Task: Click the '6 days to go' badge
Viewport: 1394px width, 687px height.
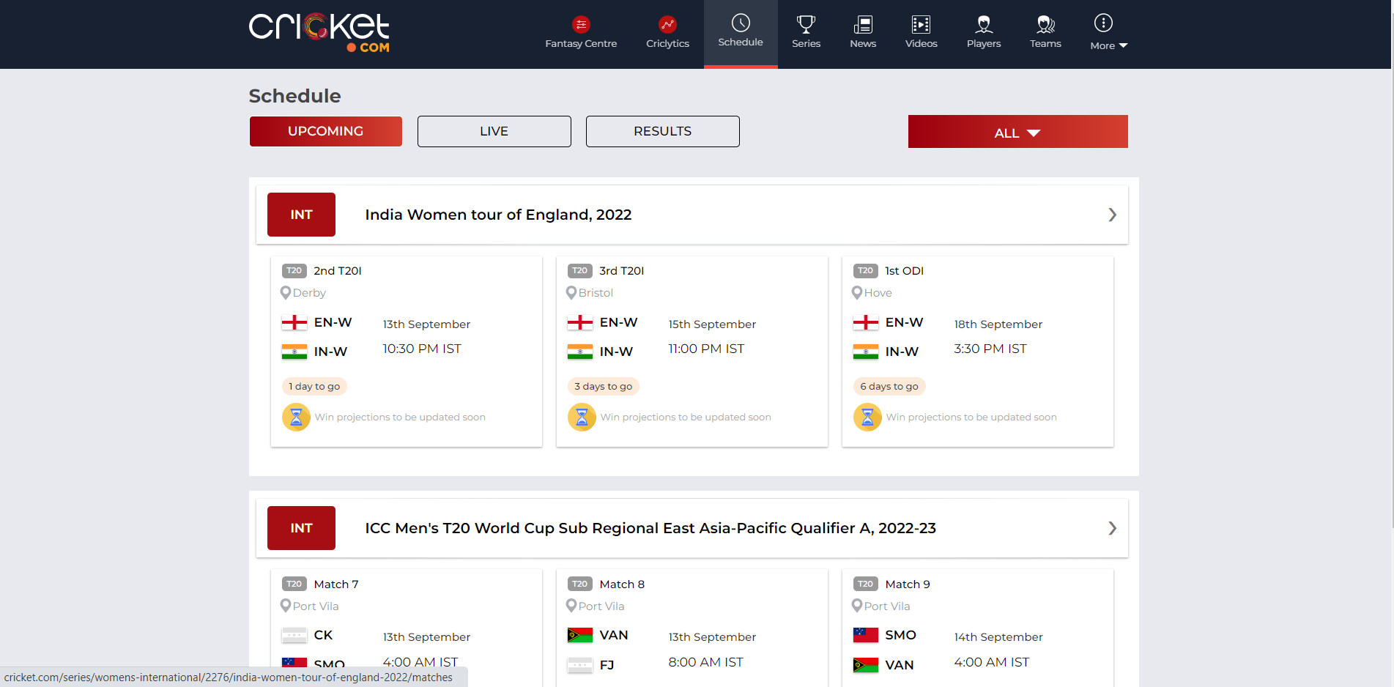Action: (x=889, y=387)
